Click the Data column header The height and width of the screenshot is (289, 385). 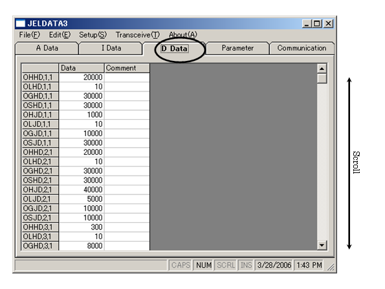point(82,68)
